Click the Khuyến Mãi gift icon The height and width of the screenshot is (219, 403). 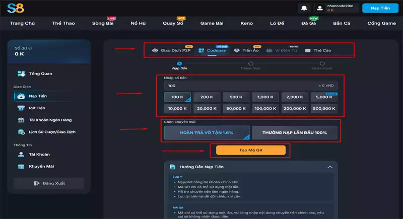click(x=21, y=166)
